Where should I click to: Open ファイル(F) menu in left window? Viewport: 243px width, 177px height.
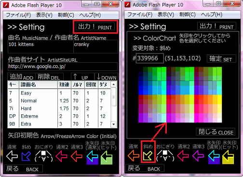click(x=18, y=15)
